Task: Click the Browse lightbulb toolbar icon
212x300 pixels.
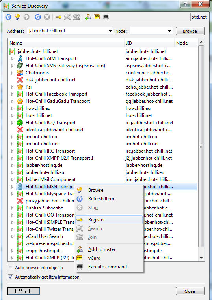Action: pos(17,17)
